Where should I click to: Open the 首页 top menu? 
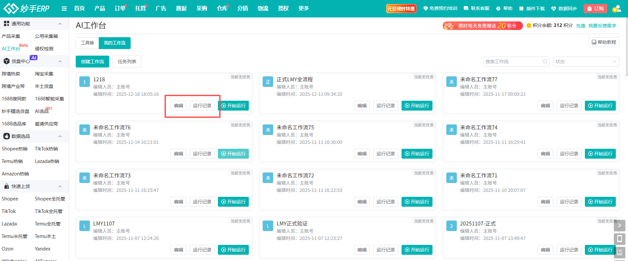[79, 9]
